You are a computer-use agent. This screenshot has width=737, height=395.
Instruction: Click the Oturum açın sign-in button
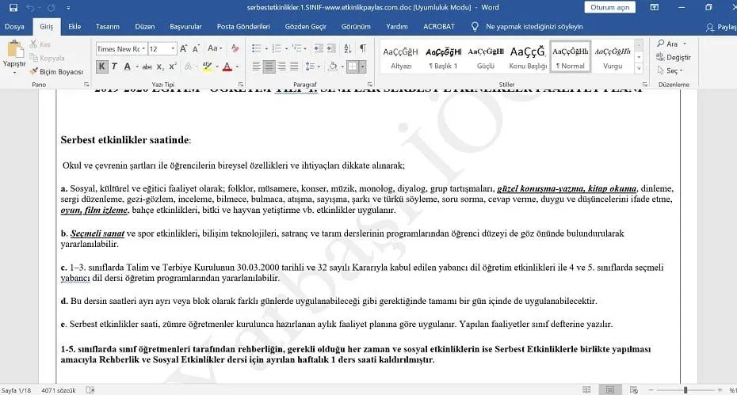(x=610, y=7)
